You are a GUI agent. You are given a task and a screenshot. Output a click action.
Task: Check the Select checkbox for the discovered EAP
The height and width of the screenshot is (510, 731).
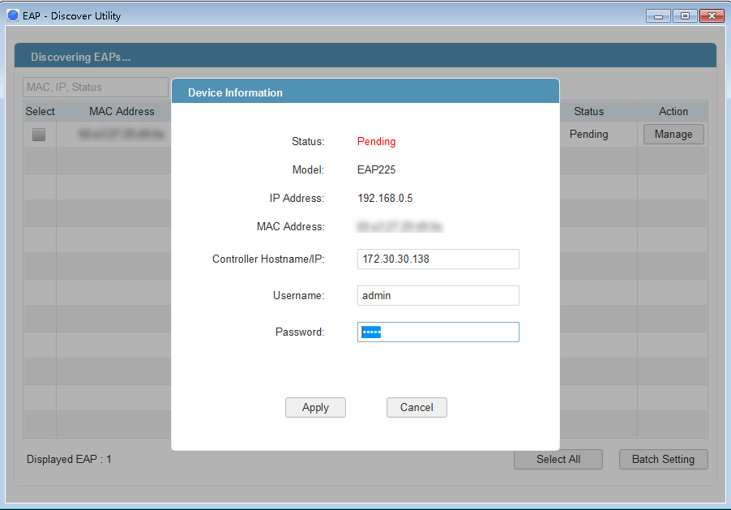38,134
